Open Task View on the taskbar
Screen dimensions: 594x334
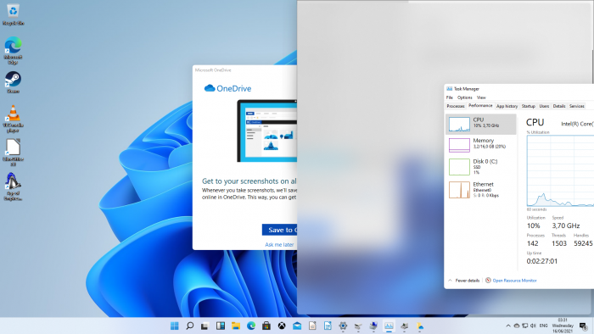[205, 326]
